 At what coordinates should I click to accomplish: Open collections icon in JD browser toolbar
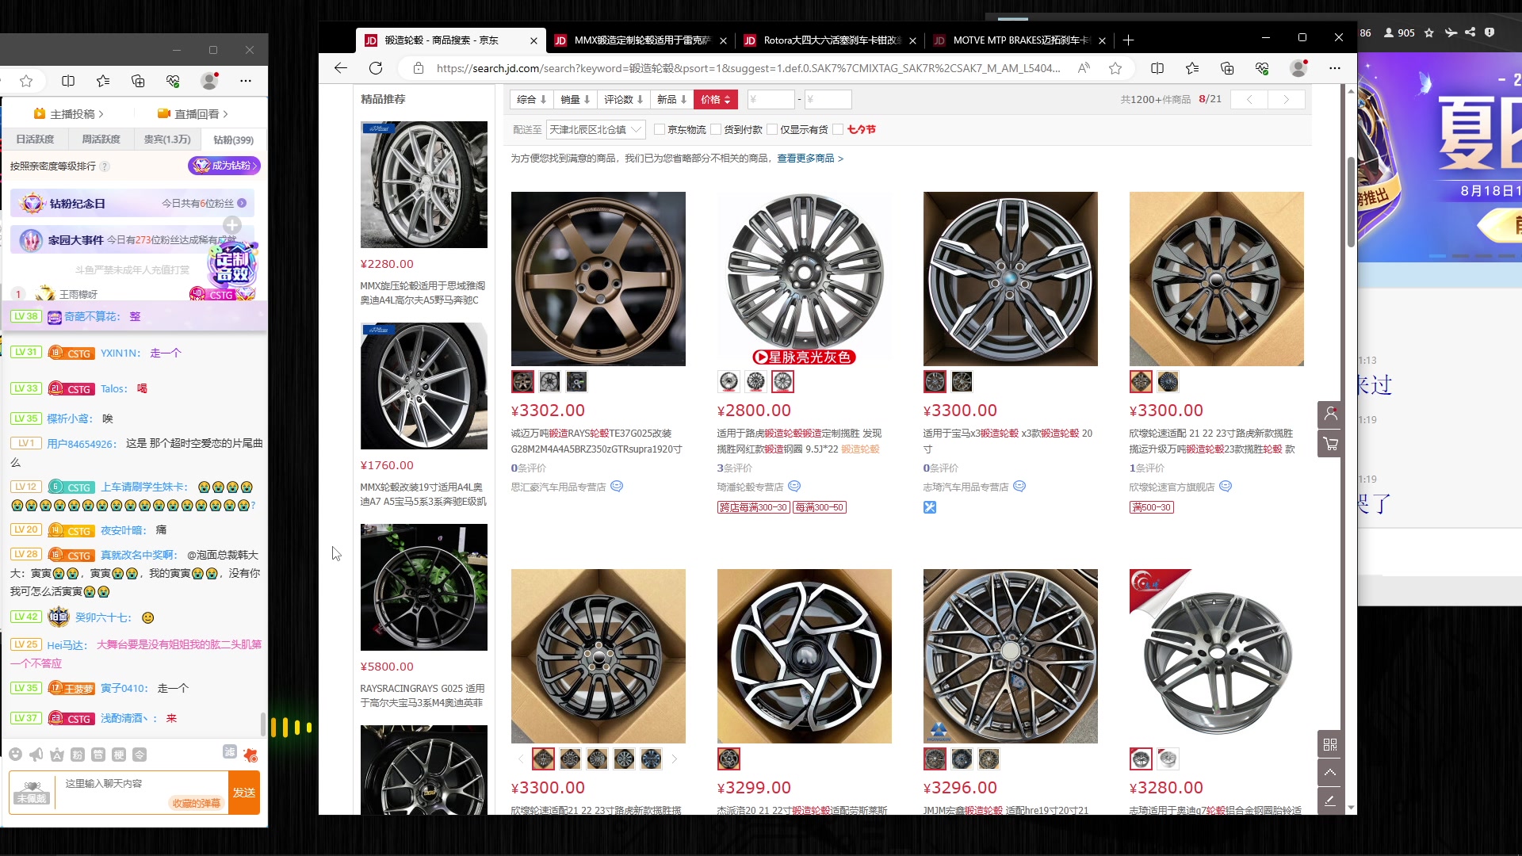(x=1227, y=68)
